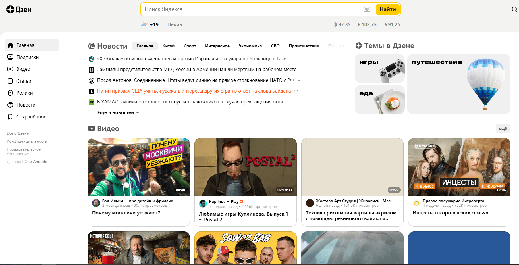Click Правое полушарие Интроверта avatar

pyautogui.click(x=417, y=203)
